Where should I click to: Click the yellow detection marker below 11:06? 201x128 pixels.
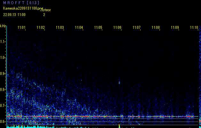[119, 126]
